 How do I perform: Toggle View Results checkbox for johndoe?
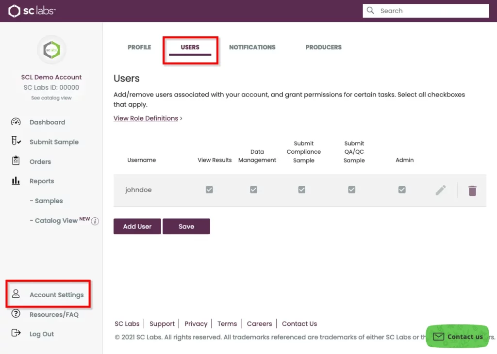tap(209, 190)
